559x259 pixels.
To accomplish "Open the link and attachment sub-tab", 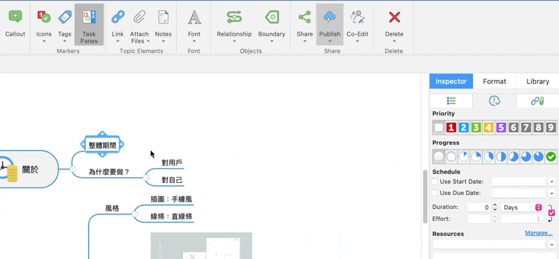I will click(x=537, y=101).
